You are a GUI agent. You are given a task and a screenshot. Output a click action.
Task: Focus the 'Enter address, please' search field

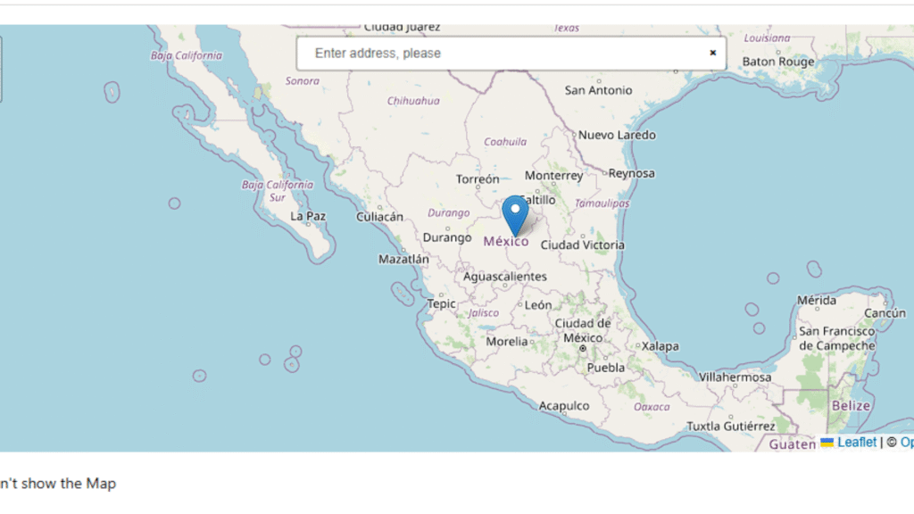[500, 54]
